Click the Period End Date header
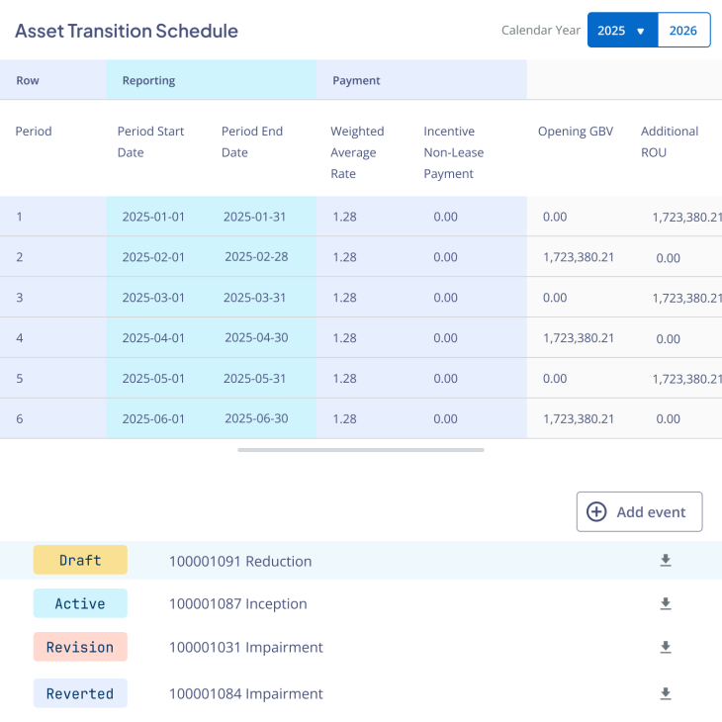Screen dimensions: 722x722 click(252, 141)
